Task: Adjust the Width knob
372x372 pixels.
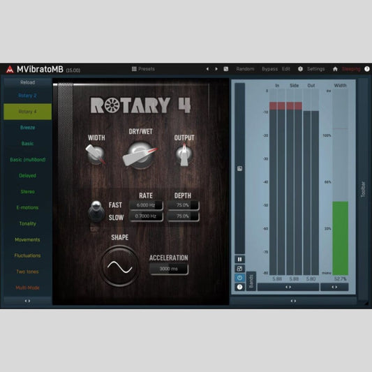Action: [x=96, y=154]
